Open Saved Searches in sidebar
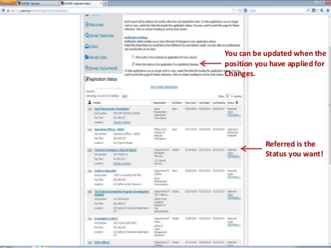The width and height of the screenshot is (331, 248). [100, 35]
